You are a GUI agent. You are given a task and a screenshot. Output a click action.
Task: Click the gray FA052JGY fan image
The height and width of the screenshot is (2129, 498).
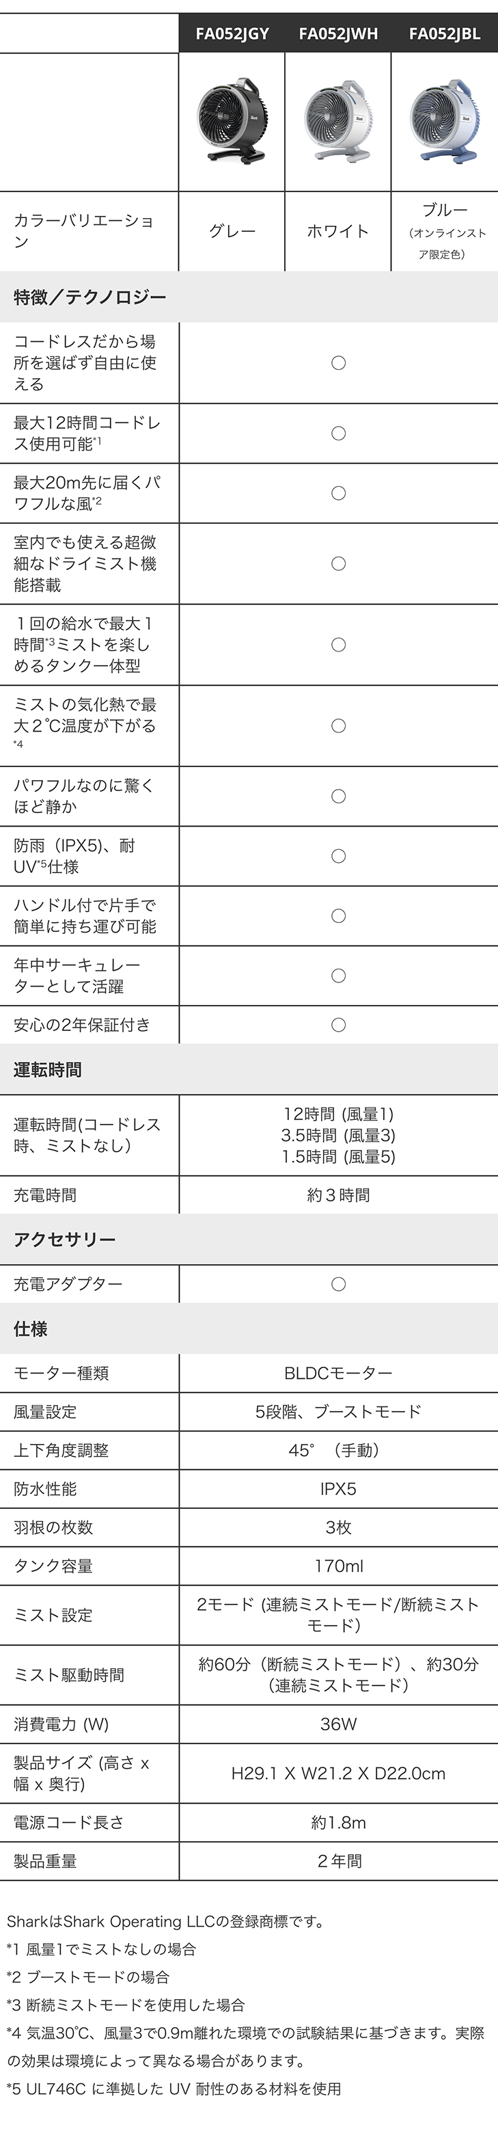[x=232, y=122]
